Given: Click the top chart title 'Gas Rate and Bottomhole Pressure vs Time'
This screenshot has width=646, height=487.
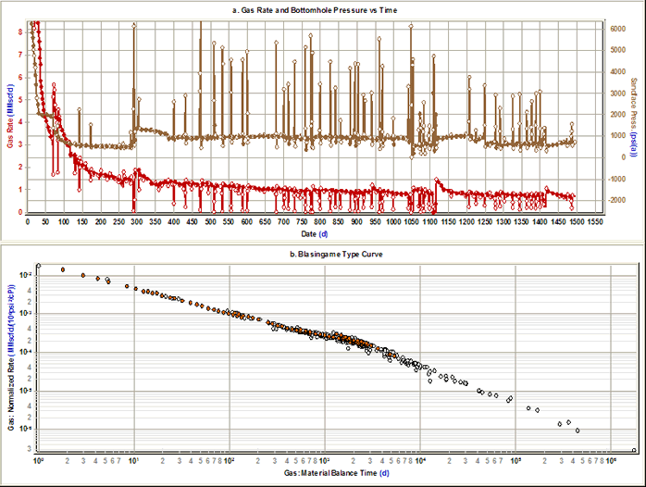Looking at the screenshot, I should (322, 8).
